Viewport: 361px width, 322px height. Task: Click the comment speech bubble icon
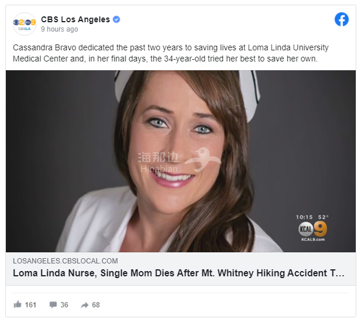coord(53,304)
